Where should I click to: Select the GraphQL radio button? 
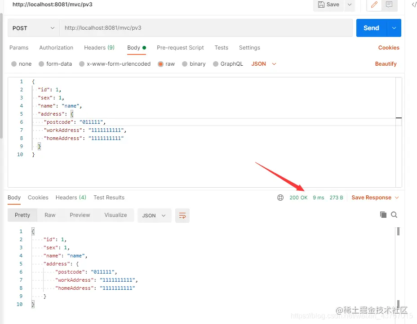pyautogui.click(x=216, y=64)
